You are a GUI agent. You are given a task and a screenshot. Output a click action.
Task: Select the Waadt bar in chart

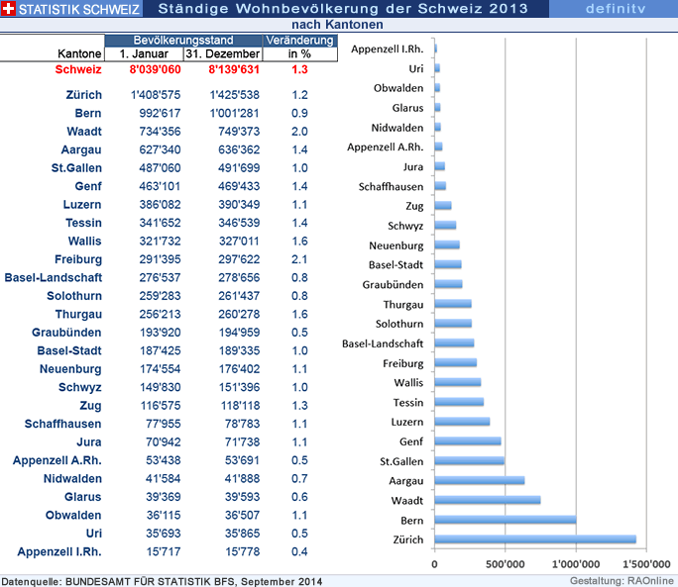488,500
